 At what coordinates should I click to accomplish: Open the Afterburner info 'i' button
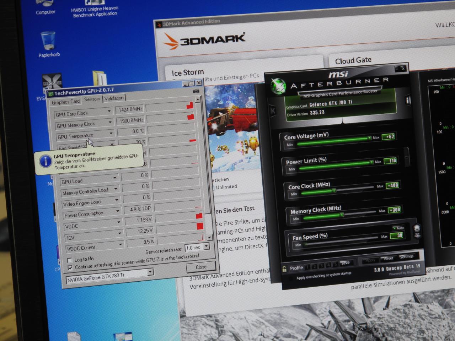407,101
